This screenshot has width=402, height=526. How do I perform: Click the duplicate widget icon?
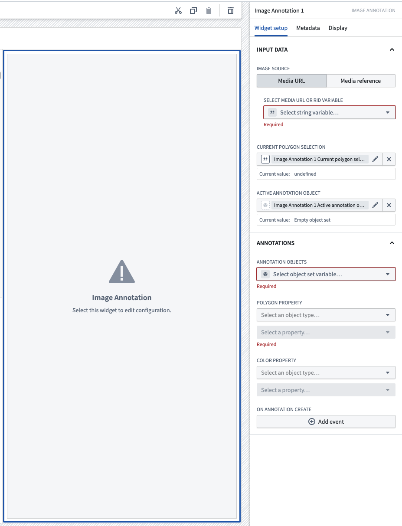coord(193,10)
